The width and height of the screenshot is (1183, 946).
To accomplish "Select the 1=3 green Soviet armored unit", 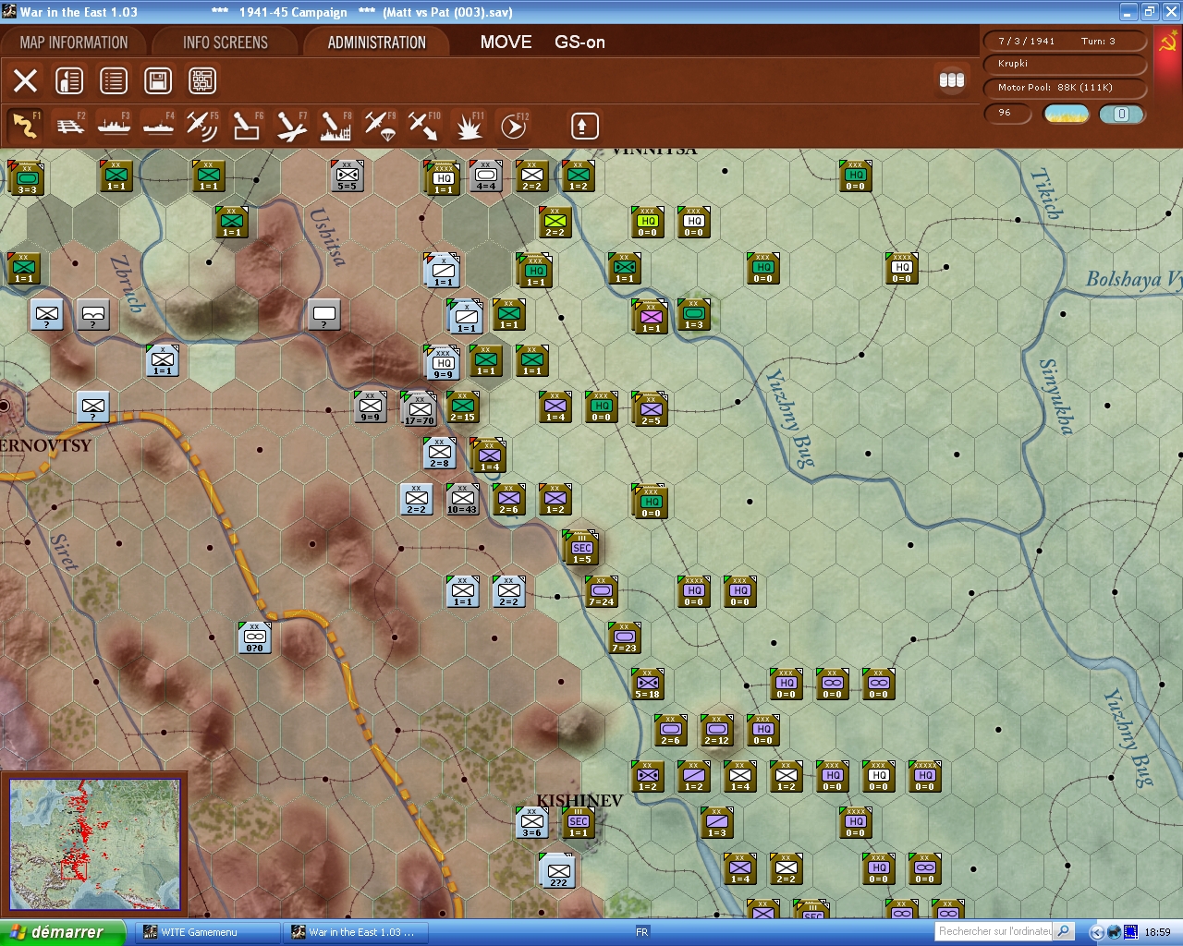I will (x=693, y=314).
